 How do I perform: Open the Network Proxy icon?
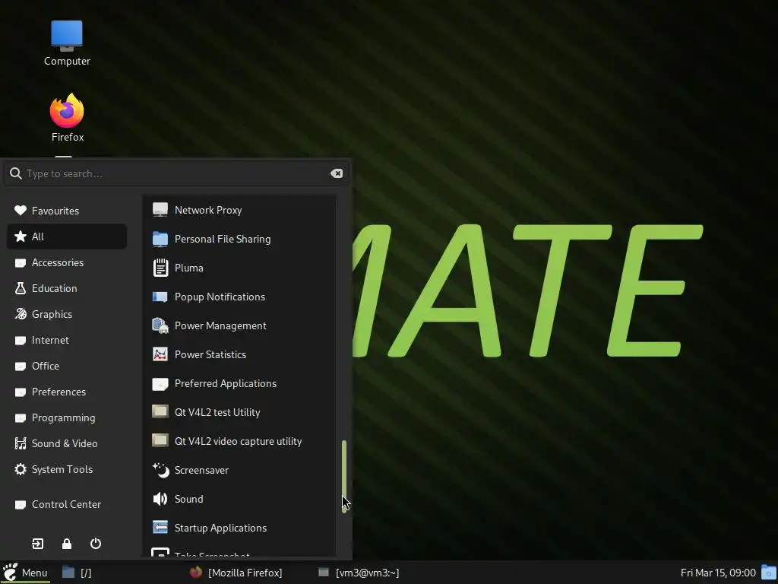coord(160,210)
